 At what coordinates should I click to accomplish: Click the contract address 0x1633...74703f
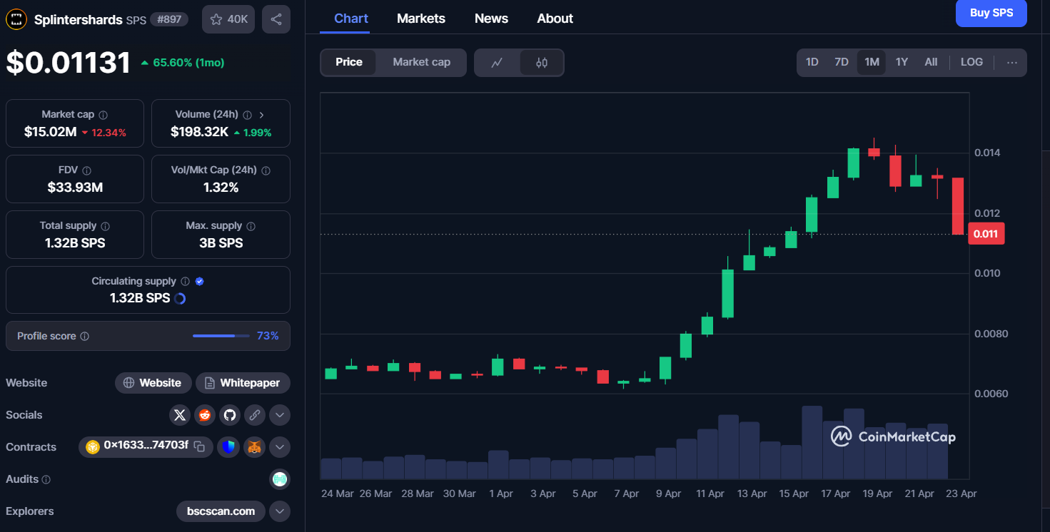coord(146,445)
